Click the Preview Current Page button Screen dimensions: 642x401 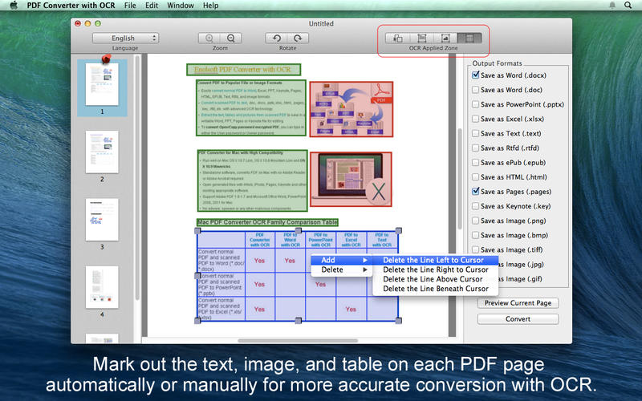click(x=518, y=303)
